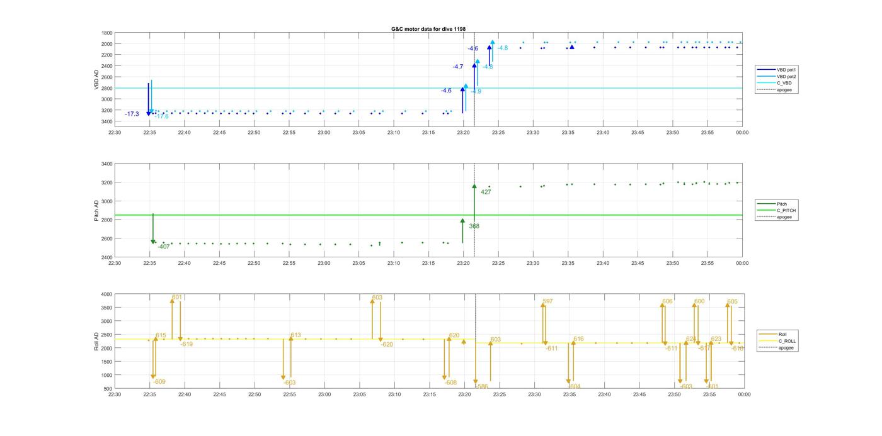Click the '4000' tick on the Roll axis

pos(106,294)
